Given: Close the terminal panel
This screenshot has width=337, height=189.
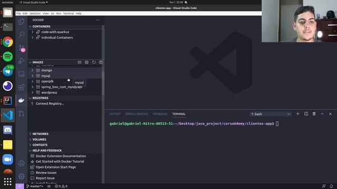Looking at the screenshot, I should pos(330,114).
